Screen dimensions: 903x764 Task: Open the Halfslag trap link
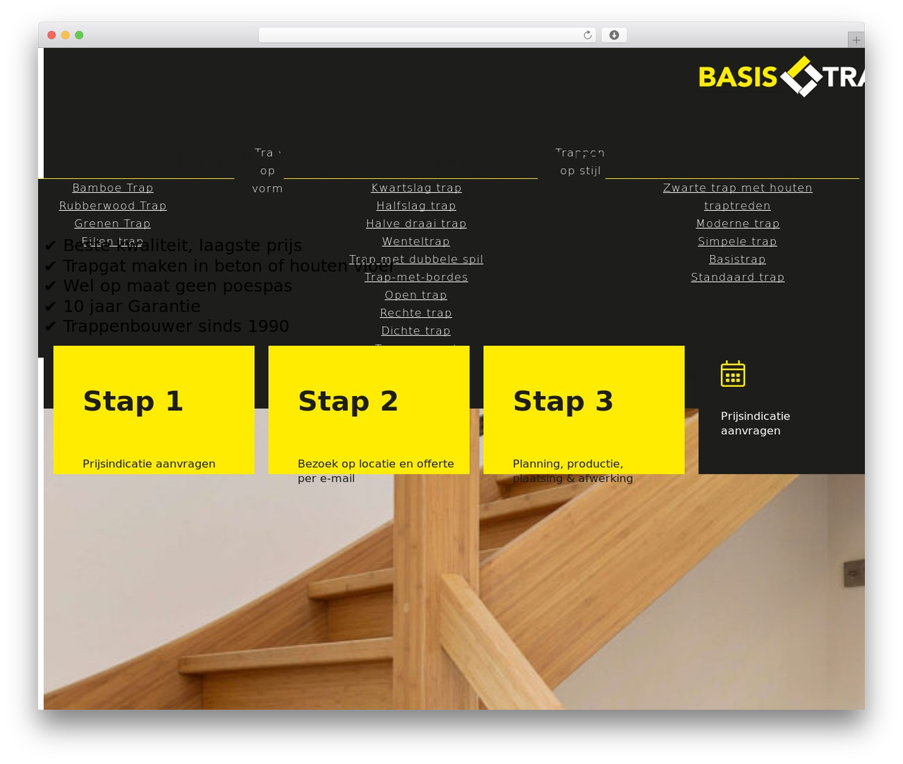[x=416, y=206]
